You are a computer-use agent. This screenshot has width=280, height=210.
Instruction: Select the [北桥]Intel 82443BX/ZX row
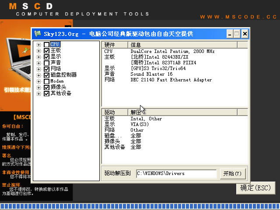(x=175, y=57)
